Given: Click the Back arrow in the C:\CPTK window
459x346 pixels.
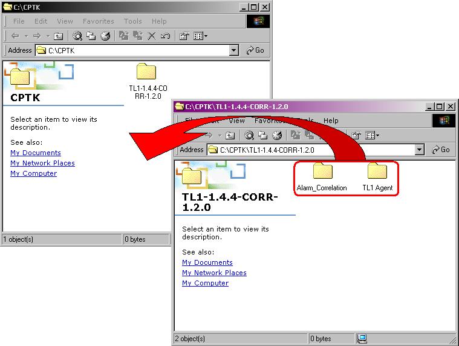Looking at the screenshot, I should (15, 36).
